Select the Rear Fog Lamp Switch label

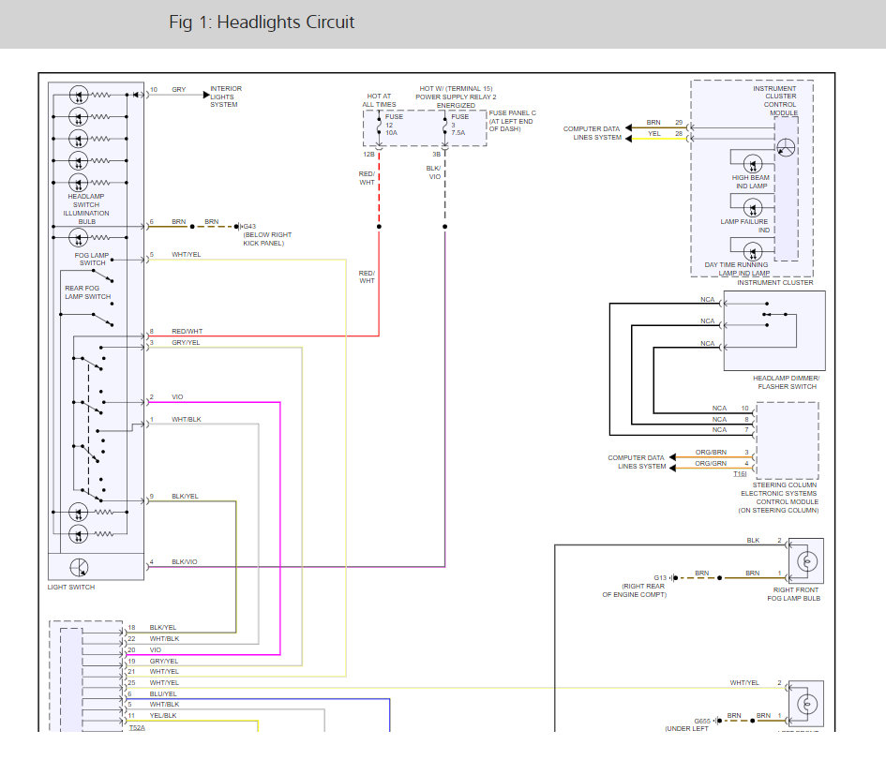tap(87, 292)
